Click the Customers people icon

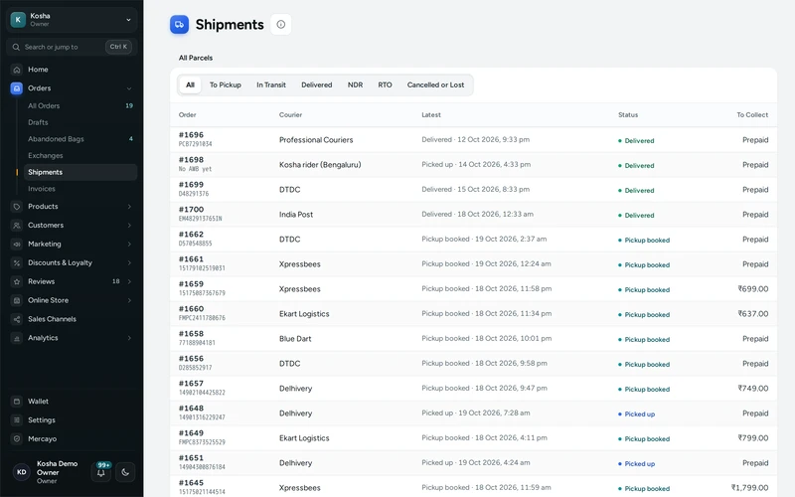(17, 226)
